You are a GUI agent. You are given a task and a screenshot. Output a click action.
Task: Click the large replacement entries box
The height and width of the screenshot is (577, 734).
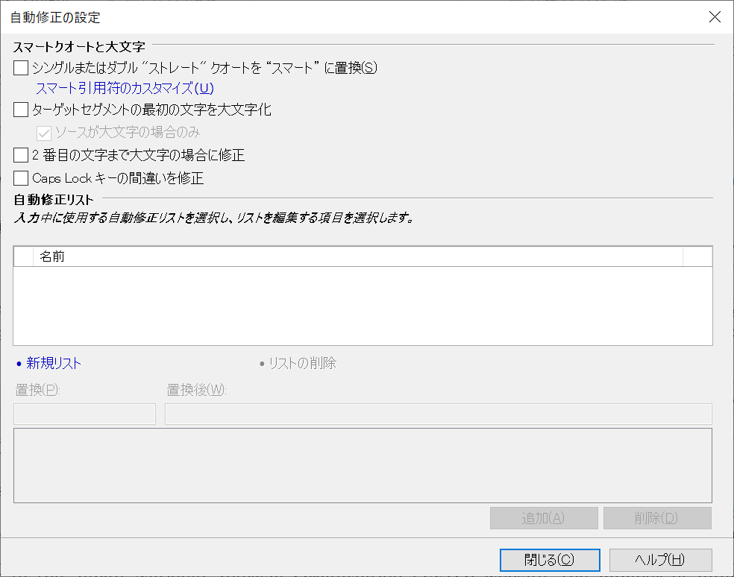click(x=363, y=465)
